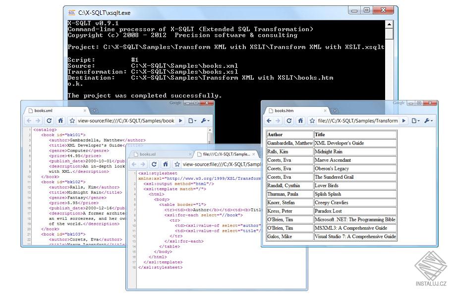Click the "Maeve Ascendant" table cell

[x=355, y=160]
